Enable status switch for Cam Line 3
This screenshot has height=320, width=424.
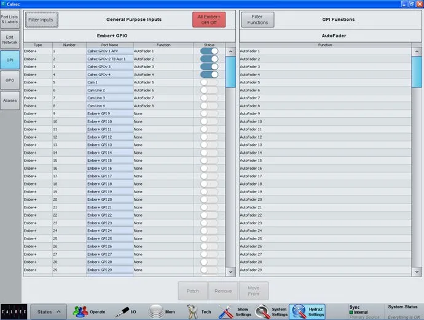point(210,98)
